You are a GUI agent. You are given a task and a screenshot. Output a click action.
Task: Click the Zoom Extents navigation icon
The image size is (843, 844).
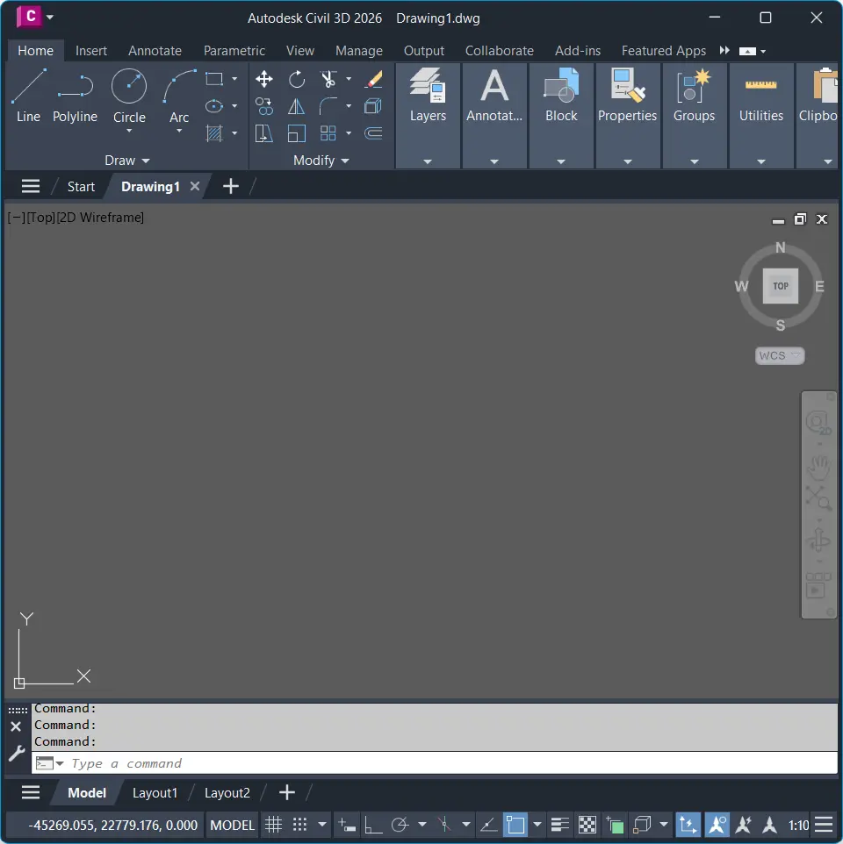[818, 498]
